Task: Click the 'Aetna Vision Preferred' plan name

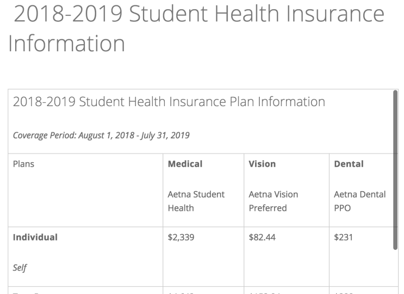Action: 273,201
